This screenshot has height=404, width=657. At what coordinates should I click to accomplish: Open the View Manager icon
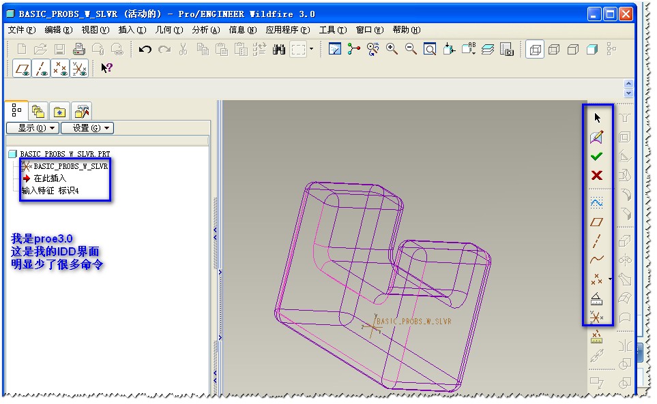coord(507,49)
